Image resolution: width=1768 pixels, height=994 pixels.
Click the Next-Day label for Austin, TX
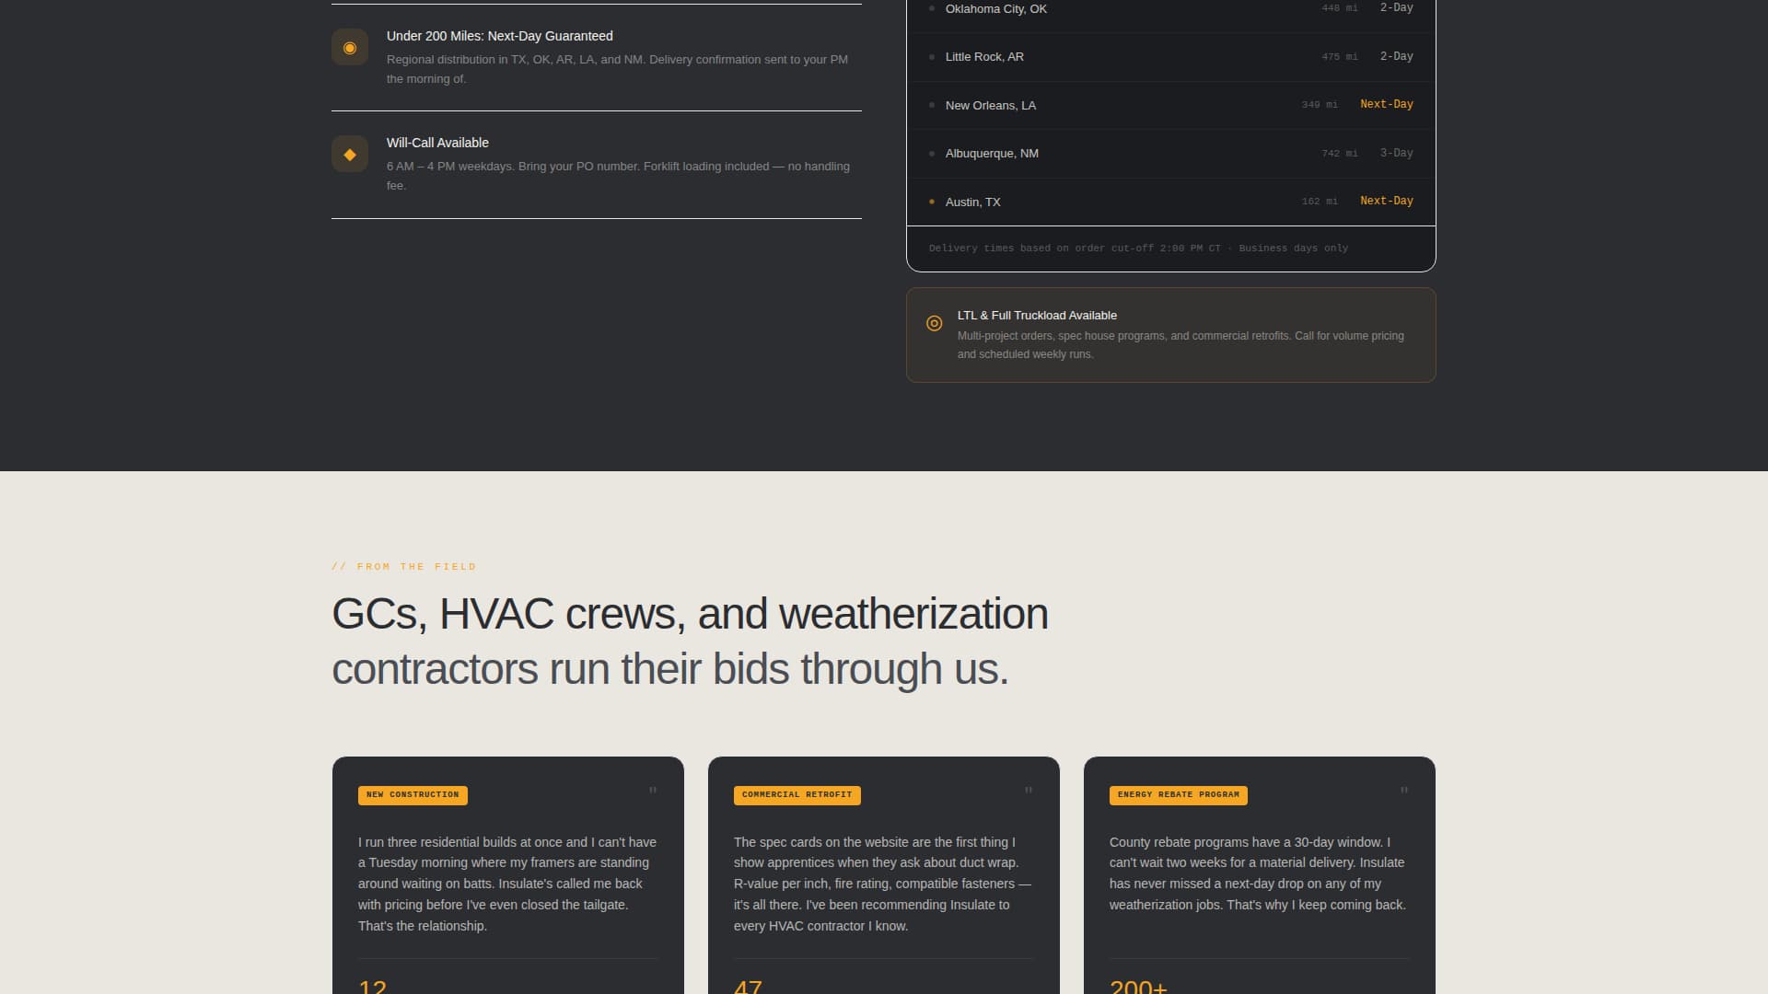pyautogui.click(x=1386, y=201)
